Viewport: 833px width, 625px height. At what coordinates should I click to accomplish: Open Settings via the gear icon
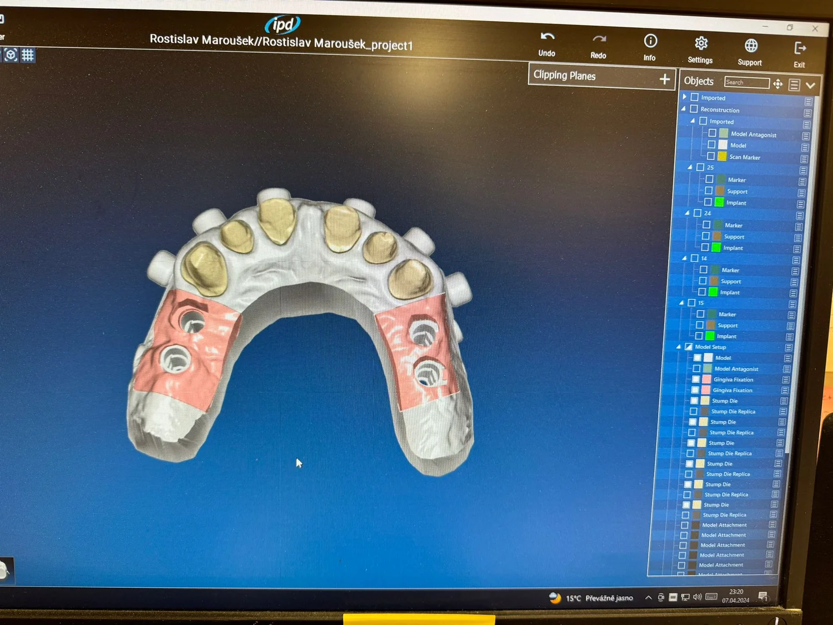tap(701, 43)
